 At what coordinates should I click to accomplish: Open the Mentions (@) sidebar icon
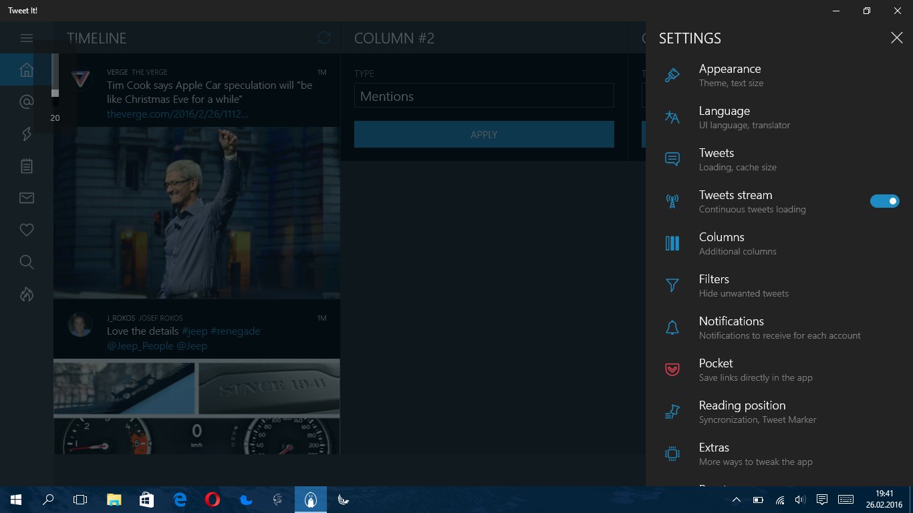pos(27,102)
